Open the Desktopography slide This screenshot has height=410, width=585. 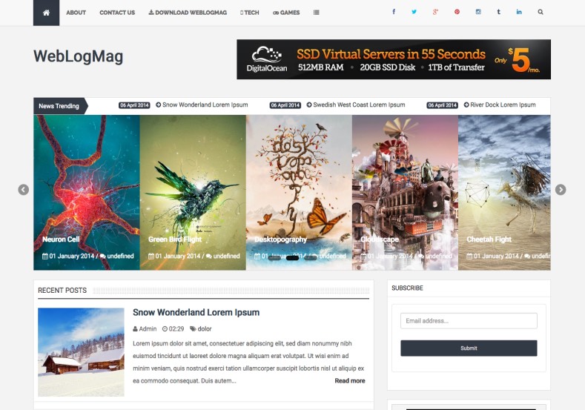[299, 193]
